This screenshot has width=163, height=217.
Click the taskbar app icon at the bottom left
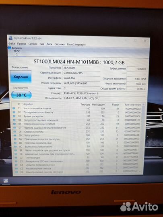[6, 181]
